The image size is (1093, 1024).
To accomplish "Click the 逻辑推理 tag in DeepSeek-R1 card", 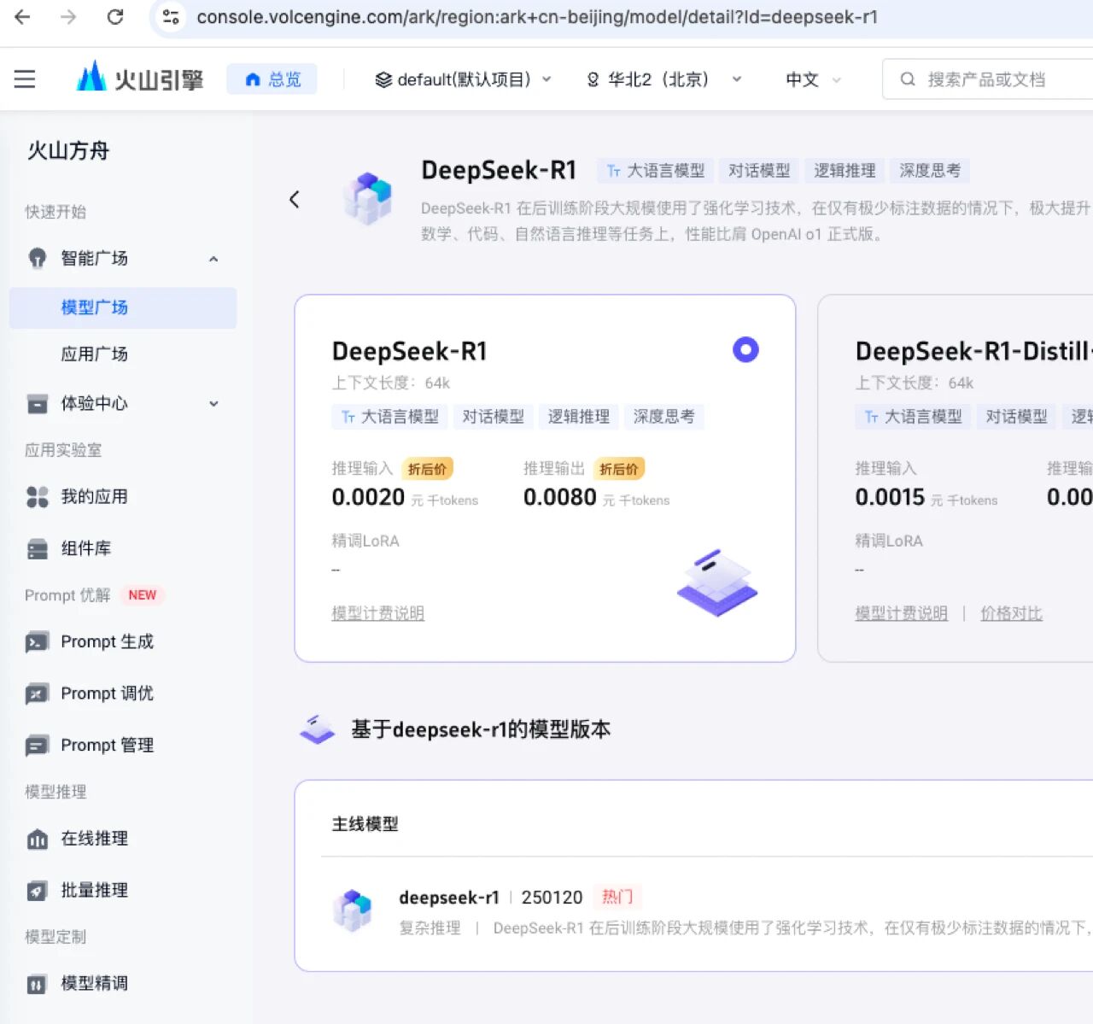I will click(x=578, y=417).
